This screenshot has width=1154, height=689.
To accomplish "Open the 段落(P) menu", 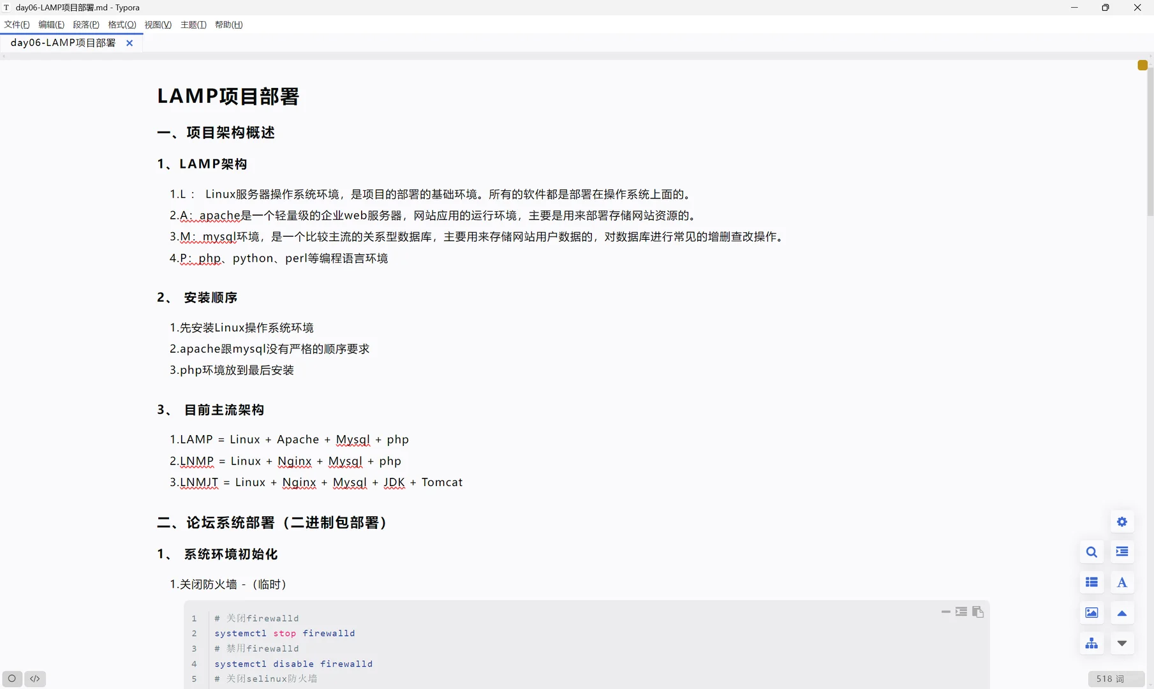I will click(x=86, y=25).
